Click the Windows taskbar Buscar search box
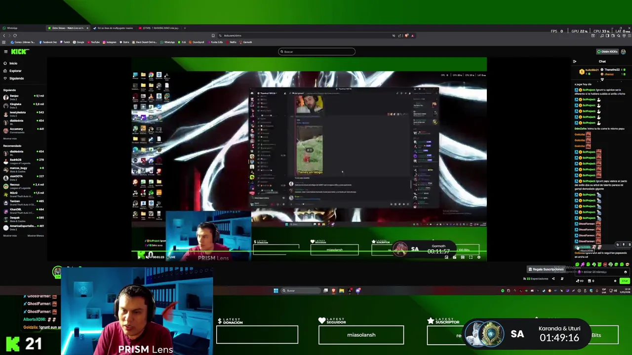The image size is (632, 355). pos(300,290)
